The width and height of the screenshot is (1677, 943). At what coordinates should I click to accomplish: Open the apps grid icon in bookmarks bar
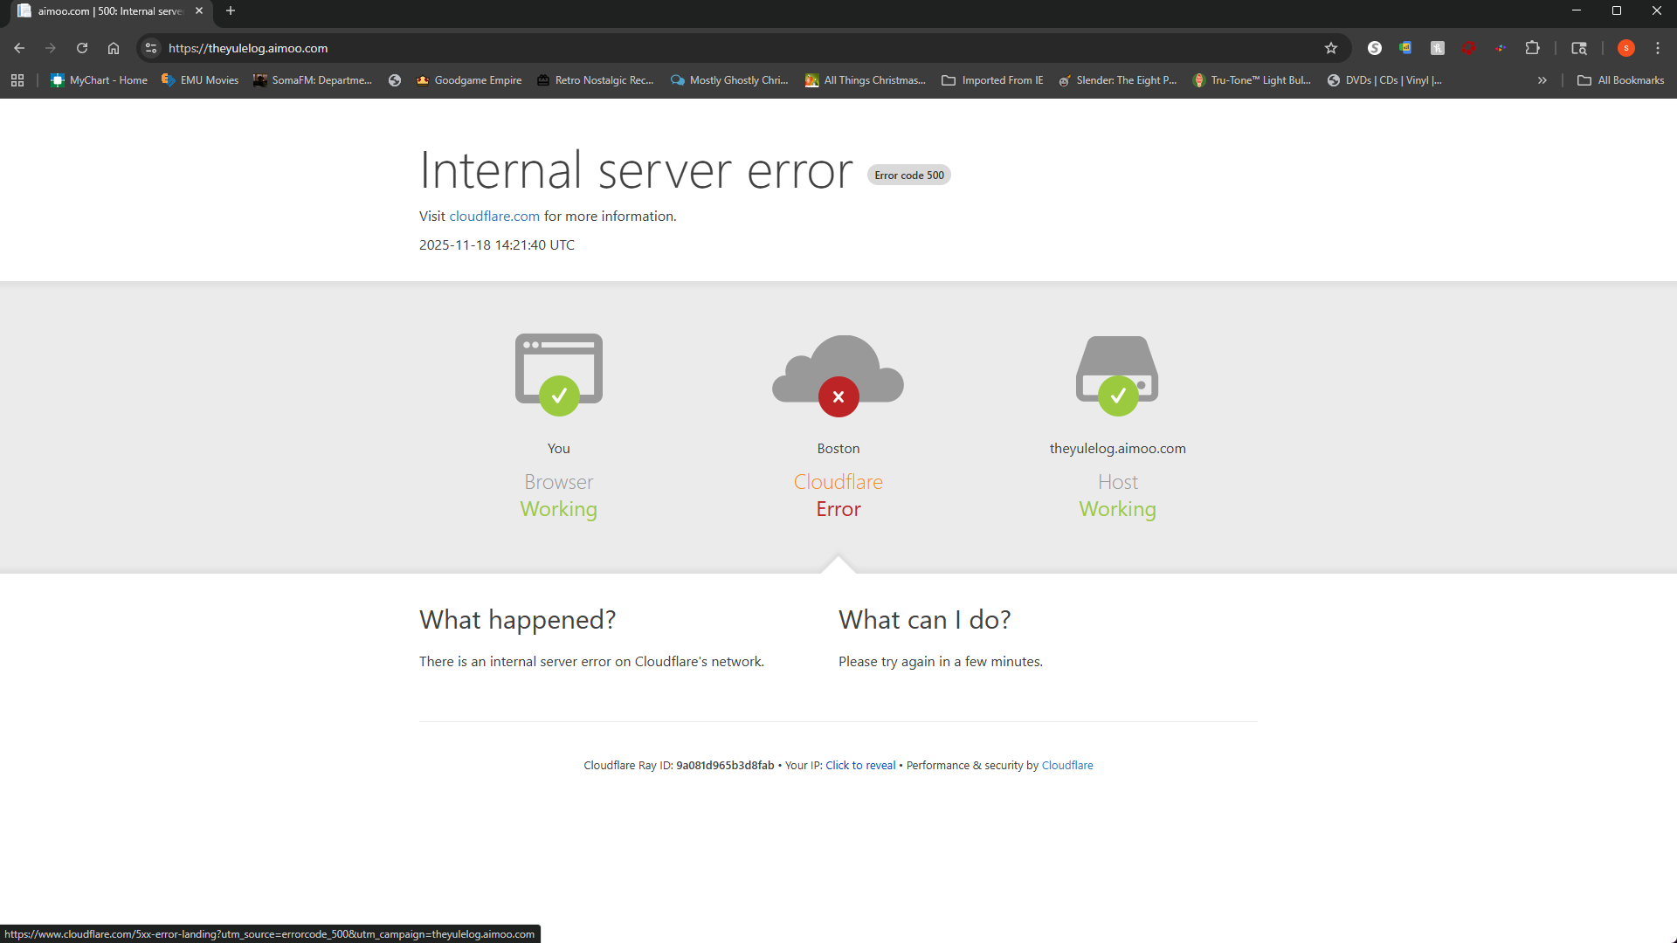tap(17, 80)
